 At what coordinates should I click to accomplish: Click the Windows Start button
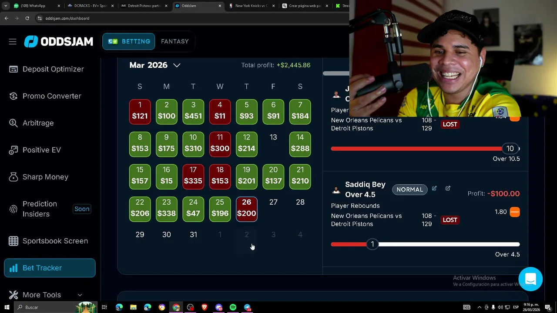click(x=7, y=307)
